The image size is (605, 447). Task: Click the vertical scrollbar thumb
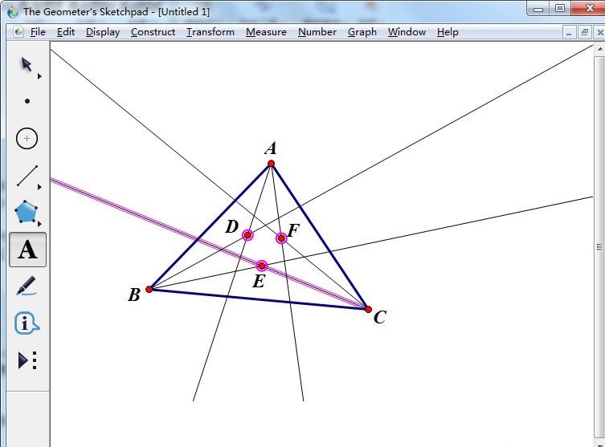point(599,246)
